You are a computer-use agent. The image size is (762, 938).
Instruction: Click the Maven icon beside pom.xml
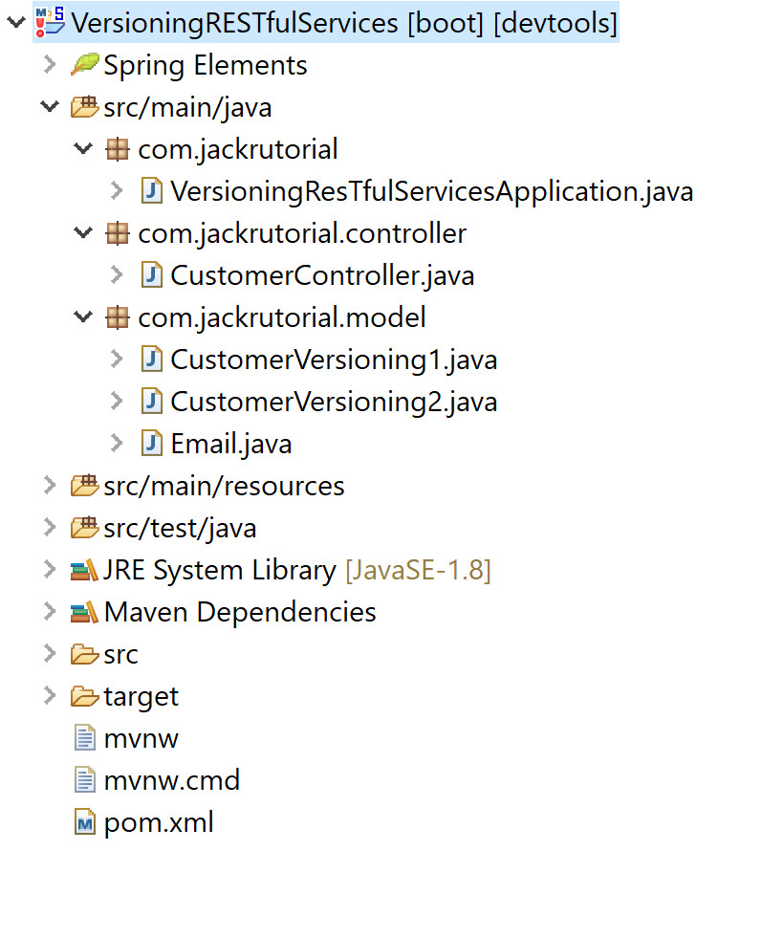click(x=84, y=821)
